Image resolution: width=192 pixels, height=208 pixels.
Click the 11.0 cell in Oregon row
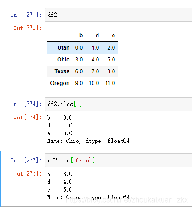coord(110,83)
